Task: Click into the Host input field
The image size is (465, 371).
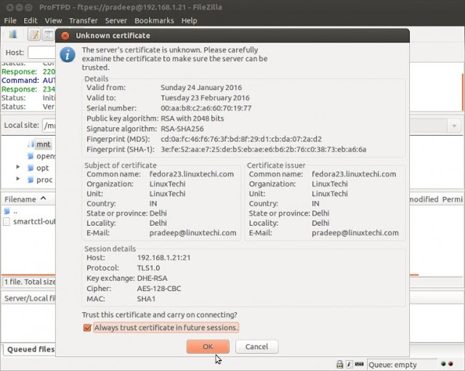Action: click(x=41, y=52)
